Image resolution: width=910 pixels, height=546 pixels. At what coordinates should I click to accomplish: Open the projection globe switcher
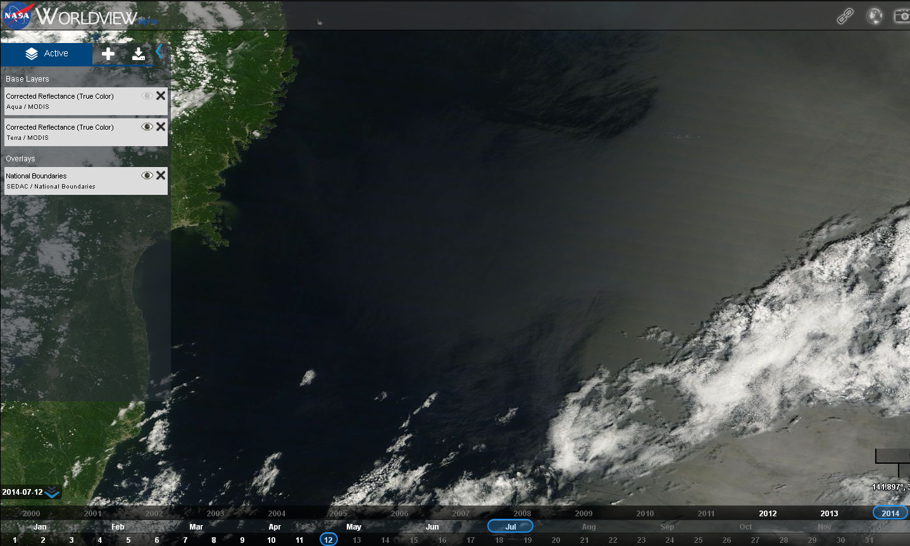[x=874, y=15]
